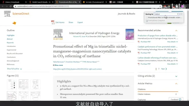Open the International Journal of Hydrogen Energy title

click(x=94, y=33)
